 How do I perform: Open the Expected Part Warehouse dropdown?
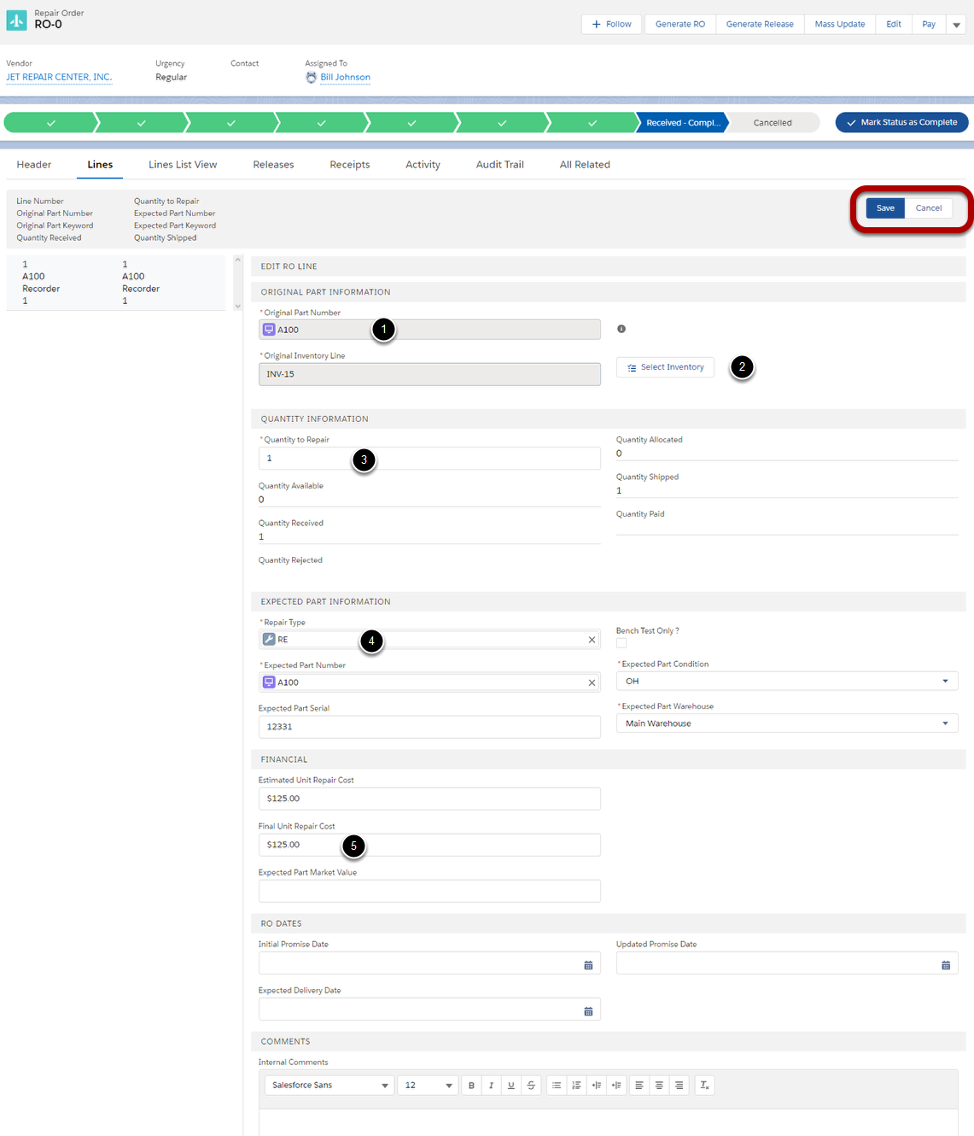click(x=944, y=723)
